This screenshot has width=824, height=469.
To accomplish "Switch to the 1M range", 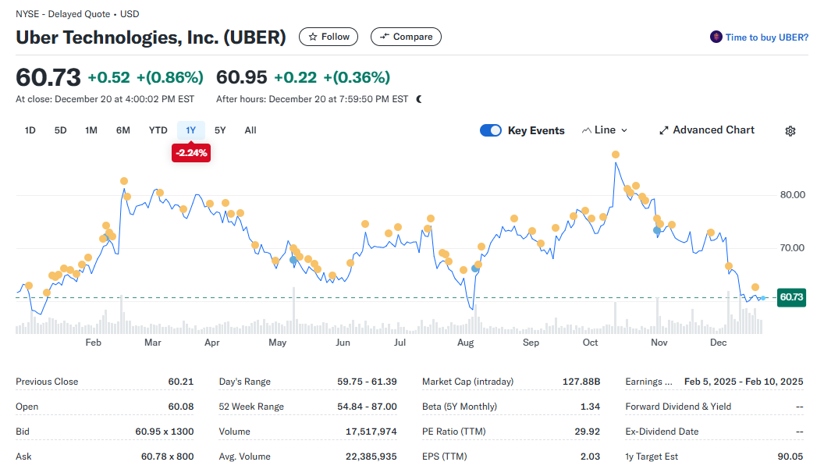I will [x=91, y=130].
